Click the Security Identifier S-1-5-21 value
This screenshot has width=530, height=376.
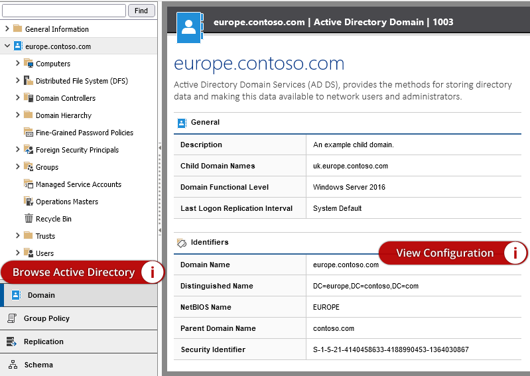pos(391,349)
